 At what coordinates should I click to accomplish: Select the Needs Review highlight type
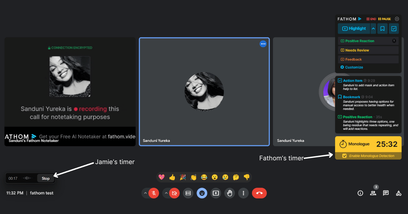[357, 50]
